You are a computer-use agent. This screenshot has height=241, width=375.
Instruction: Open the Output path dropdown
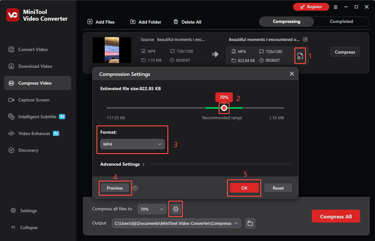(176, 223)
